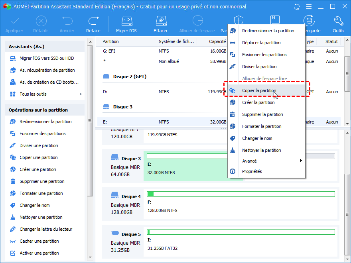Click the Changer la lettre du lecteur icon
This screenshot has width=351, height=263.
tap(13, 229)
